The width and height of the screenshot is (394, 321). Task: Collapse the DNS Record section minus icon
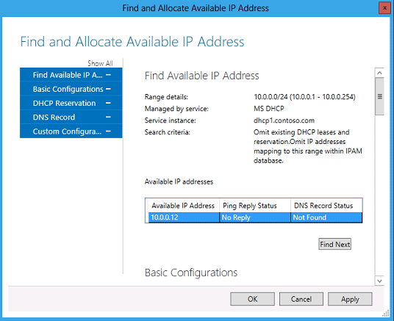coord(108,117)
